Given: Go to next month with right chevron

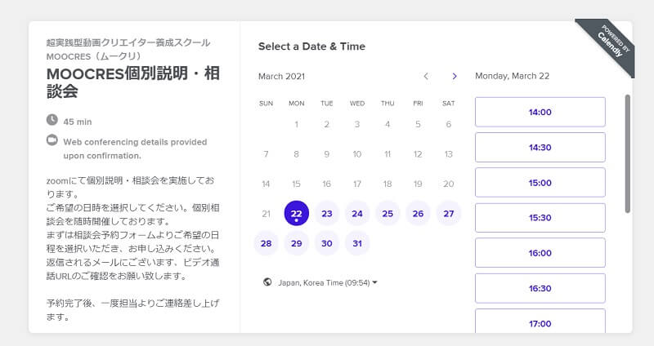Looking at the screenshot, I should [455, 76].
